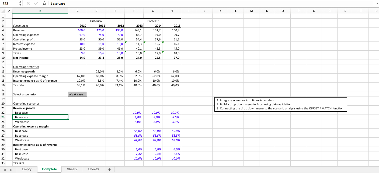Click the plus icon to add a new sheet

tap(109, 169)
